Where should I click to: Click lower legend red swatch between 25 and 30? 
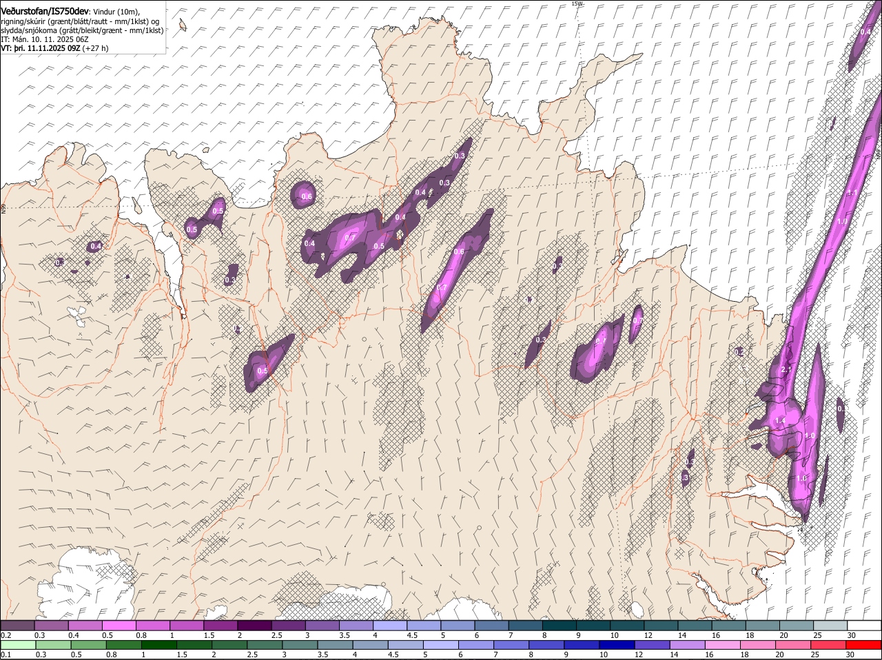point(828,645)
